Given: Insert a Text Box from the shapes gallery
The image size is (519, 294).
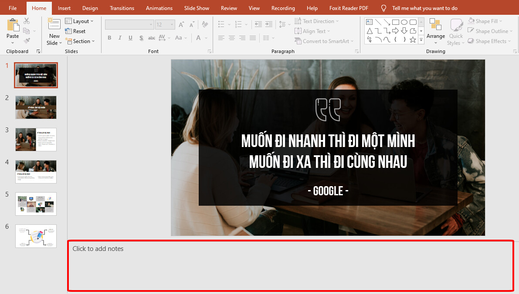Looking at the screenshot, I should [x=370, y=22].
